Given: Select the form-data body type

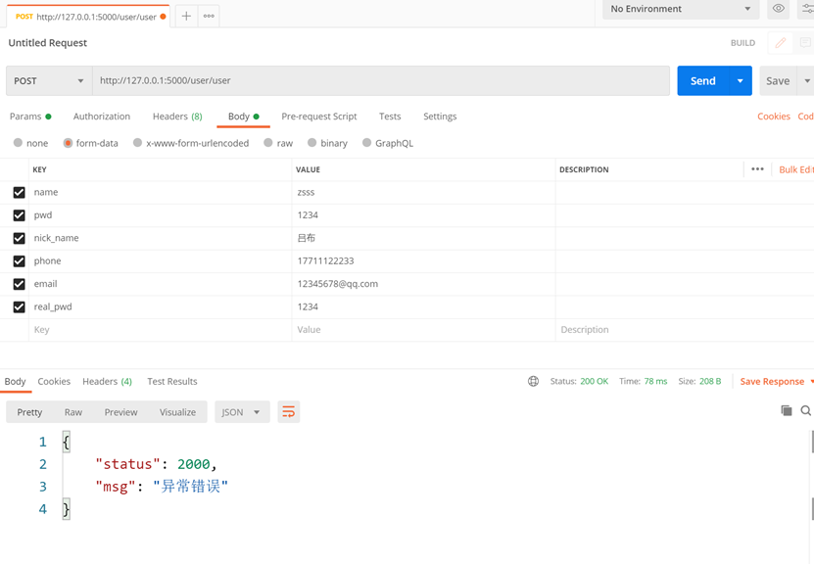Looking at the screenshot, I should [x=68, y=143].
